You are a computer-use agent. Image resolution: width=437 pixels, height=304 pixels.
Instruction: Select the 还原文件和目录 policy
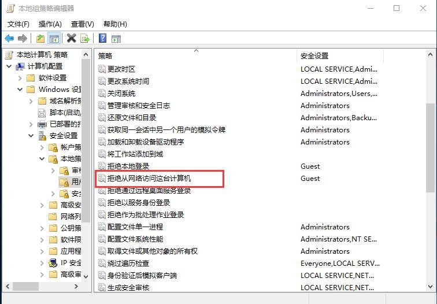[132, 117]
